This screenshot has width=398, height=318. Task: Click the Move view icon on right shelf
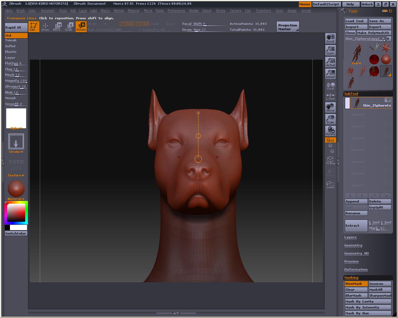pos(330,107)
